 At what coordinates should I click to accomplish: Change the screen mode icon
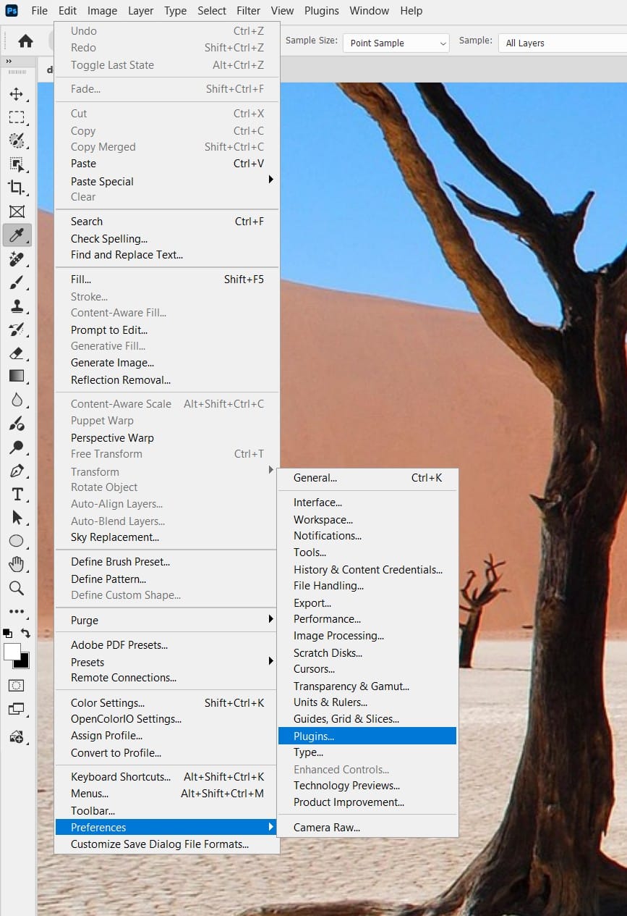click(x=17, y=709)
